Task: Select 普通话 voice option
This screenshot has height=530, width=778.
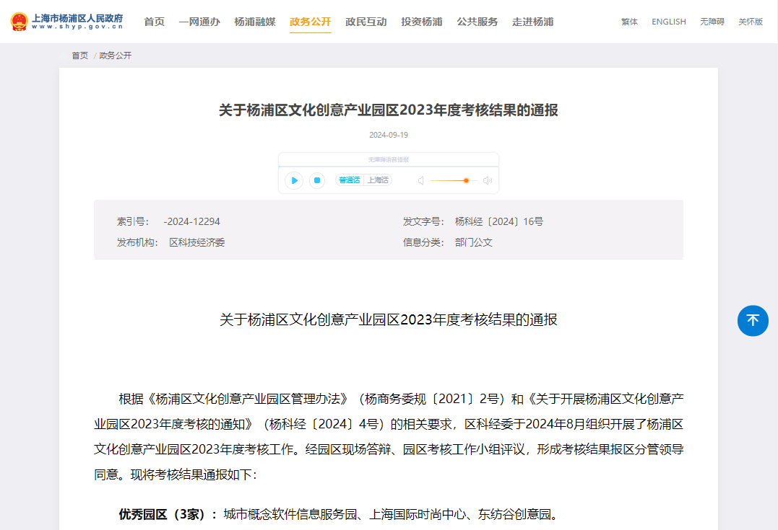Action: tap(350, 180)
